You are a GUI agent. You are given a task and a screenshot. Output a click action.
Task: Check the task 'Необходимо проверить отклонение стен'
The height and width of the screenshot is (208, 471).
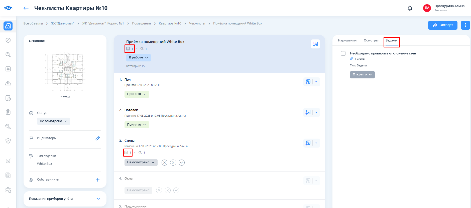click(x=343, y=53)
